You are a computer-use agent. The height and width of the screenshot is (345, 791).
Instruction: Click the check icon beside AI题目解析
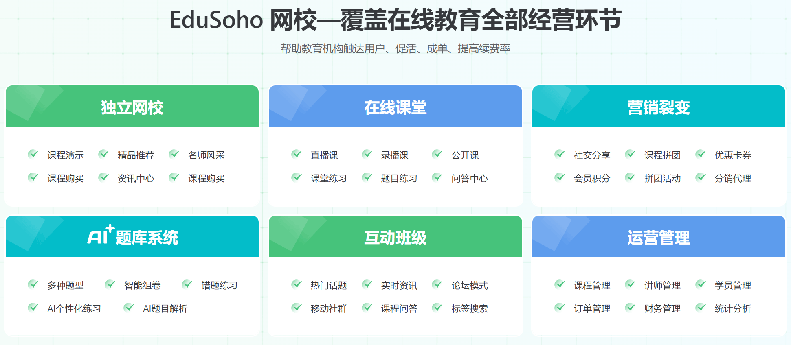point(129,308)
